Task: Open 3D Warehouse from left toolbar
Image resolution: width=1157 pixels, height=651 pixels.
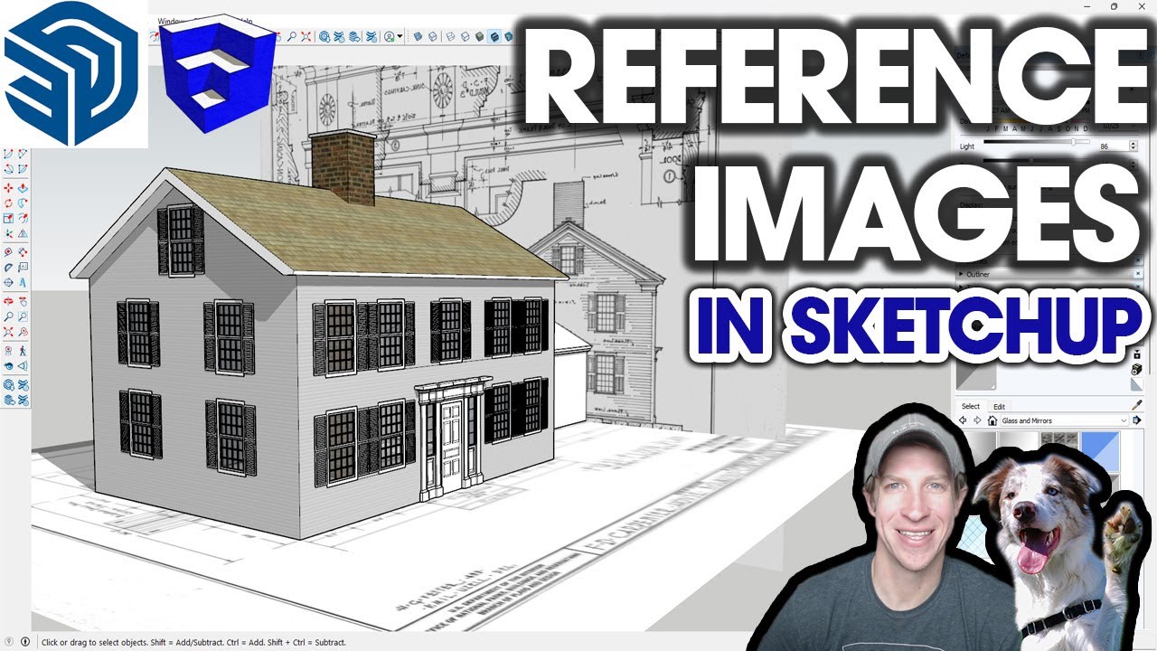Action: click(8, 384)
